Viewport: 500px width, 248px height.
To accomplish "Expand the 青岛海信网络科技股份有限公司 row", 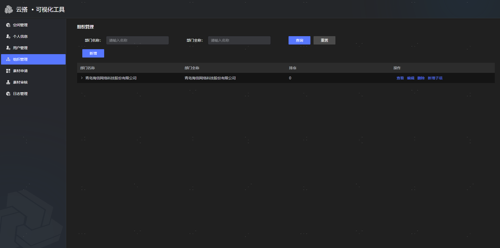I will coord(82,78).
